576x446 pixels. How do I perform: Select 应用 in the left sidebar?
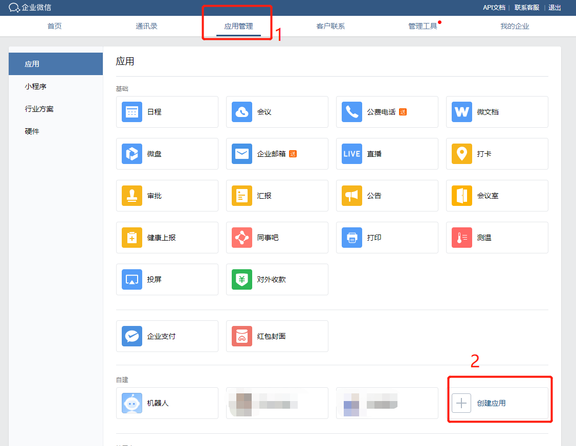56,64
